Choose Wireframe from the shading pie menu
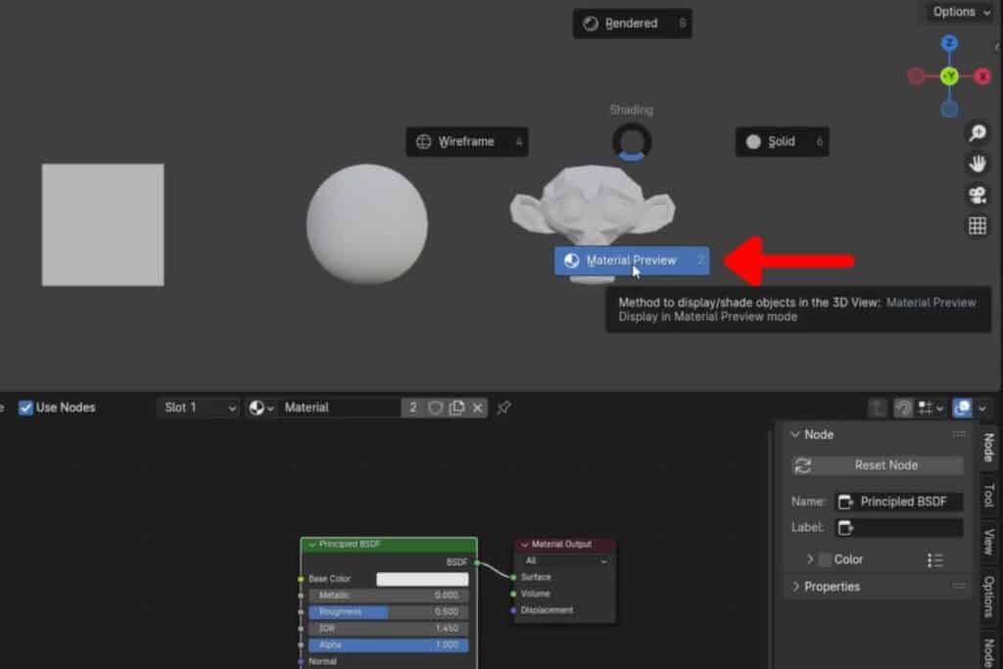Screen dimensions: 1003x669 point(466,141)
